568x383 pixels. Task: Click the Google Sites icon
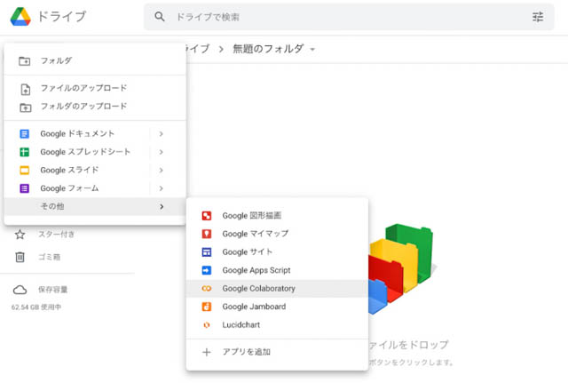point(207,252)
